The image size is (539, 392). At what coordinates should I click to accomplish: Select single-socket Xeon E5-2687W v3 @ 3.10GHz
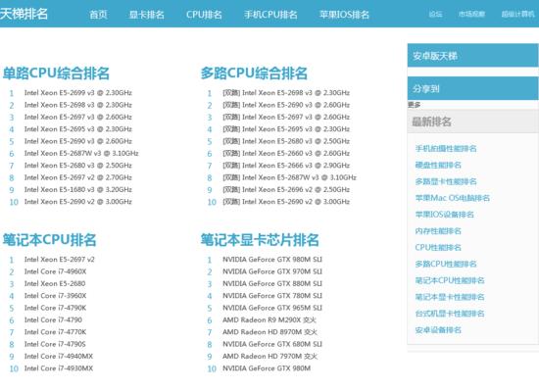click(x=81, y=153)
